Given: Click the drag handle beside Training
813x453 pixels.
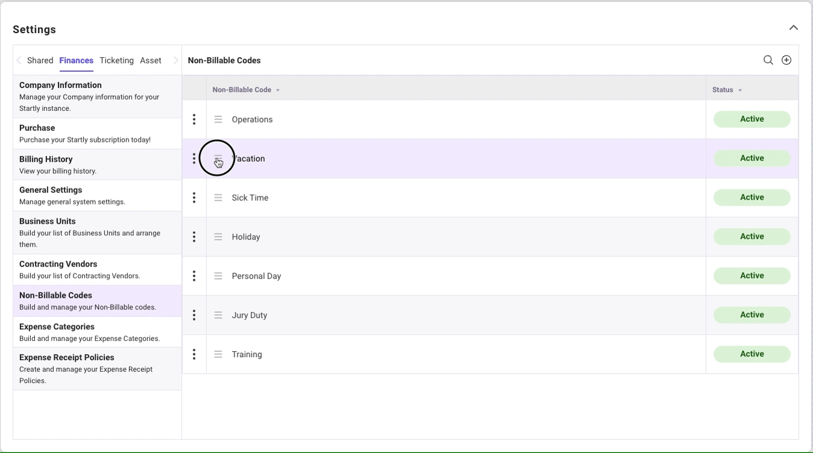Looking at the screenshot, I should pyautogui.click(x=218, y=355).
